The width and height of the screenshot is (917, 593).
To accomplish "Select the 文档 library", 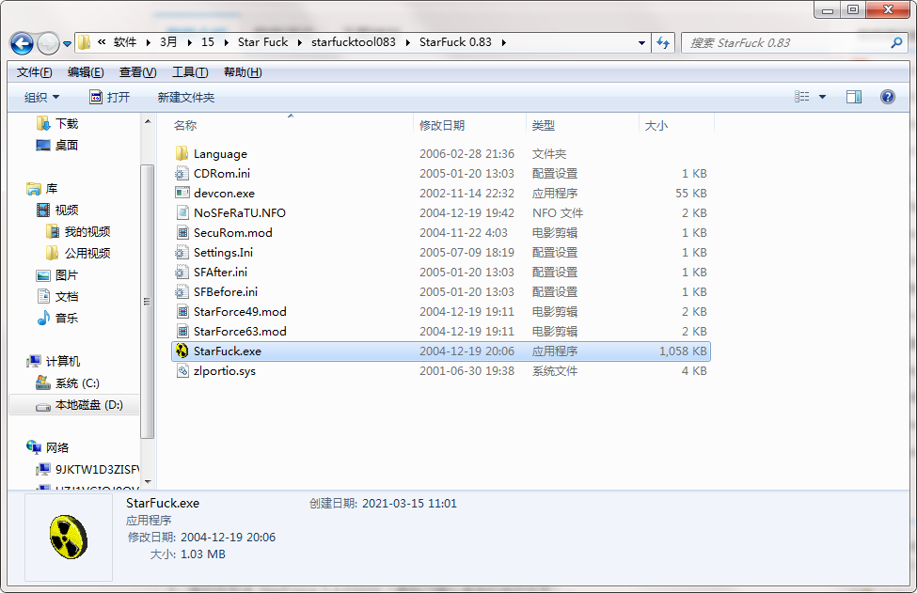I will 57,297.
